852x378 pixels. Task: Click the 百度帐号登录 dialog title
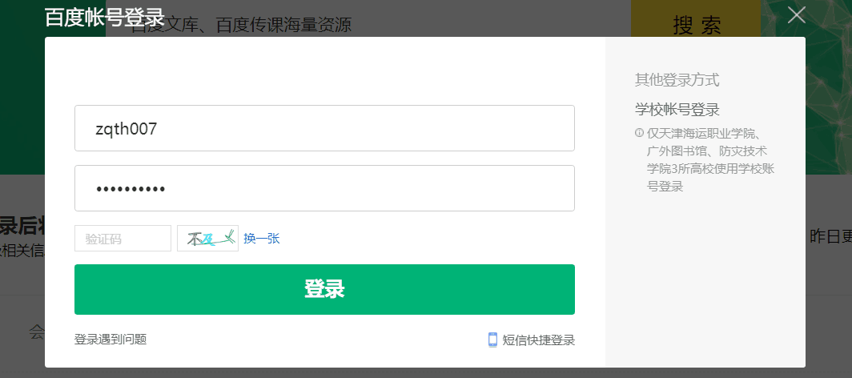104,18
